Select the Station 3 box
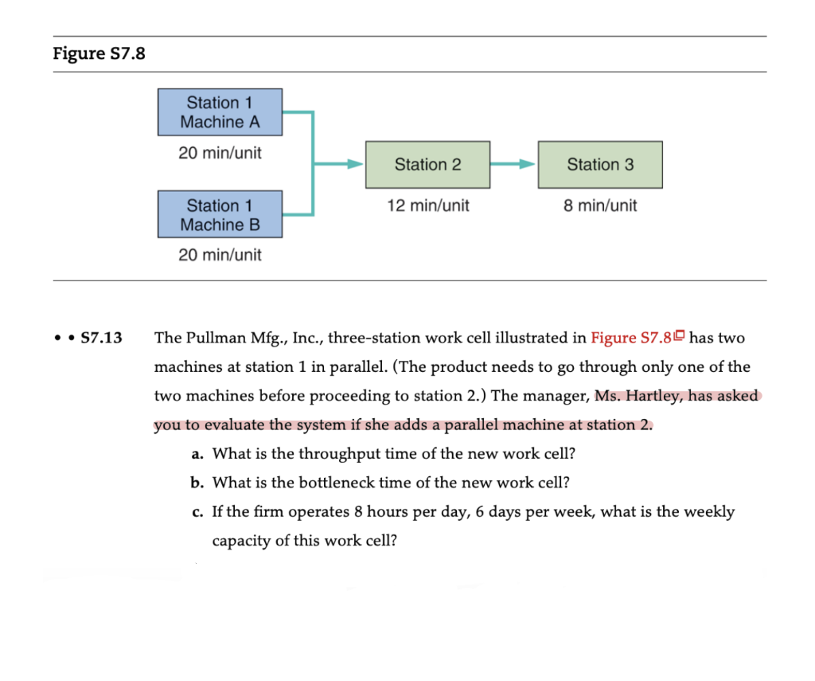Viewport: 815px width, 681px height. tap(599, 164)
